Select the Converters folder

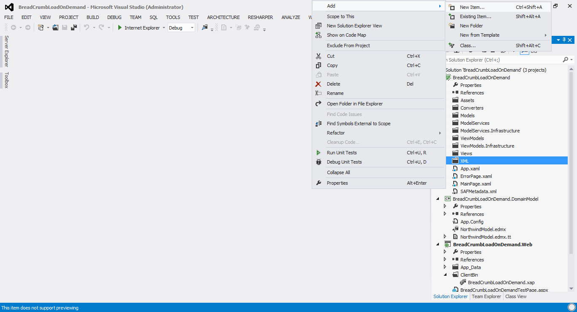pyautogui.click(x=472, y=108)
